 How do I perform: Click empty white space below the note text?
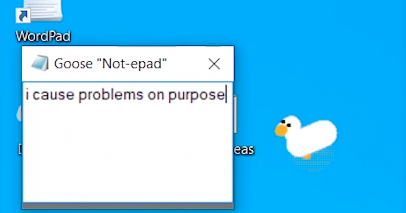click(x=127, y=153)
